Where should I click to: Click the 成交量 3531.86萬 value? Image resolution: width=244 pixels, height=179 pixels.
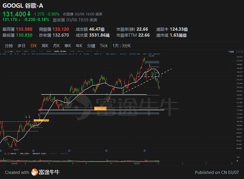tap(99, 35)
